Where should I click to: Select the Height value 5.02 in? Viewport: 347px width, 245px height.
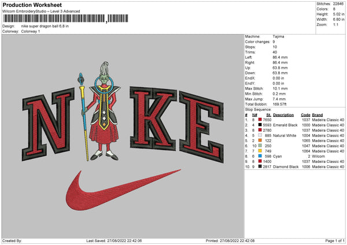(x=338, y=14)
